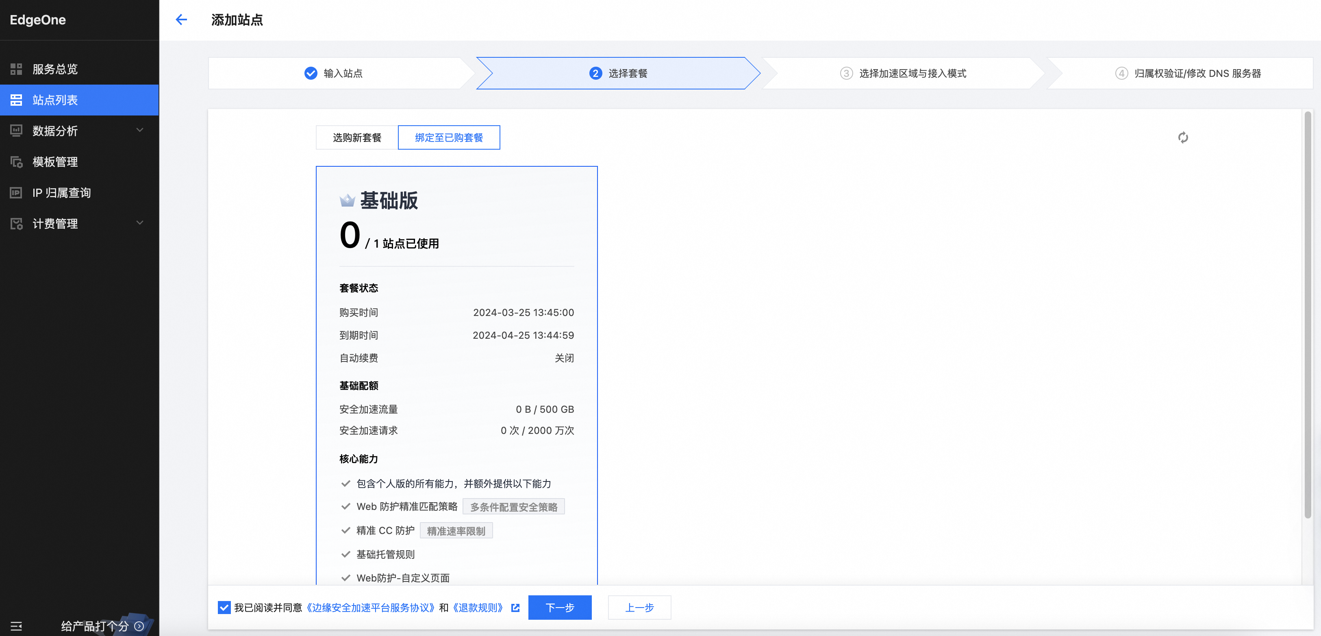Open IP 归属查询 in the sidebar
This screenshot has width=1321, height=636.
point(80,192)
